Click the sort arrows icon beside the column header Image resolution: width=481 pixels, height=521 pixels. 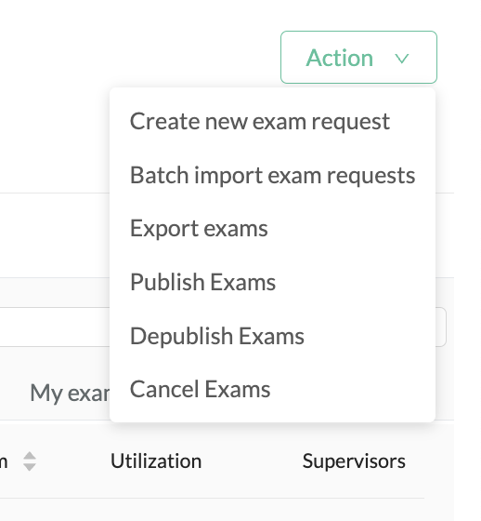click(x=30, y=461)
